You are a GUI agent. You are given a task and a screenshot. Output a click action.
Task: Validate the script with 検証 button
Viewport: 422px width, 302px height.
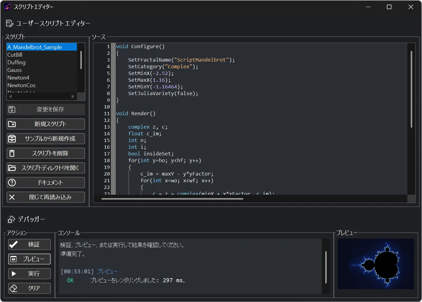tap(29, 244)
